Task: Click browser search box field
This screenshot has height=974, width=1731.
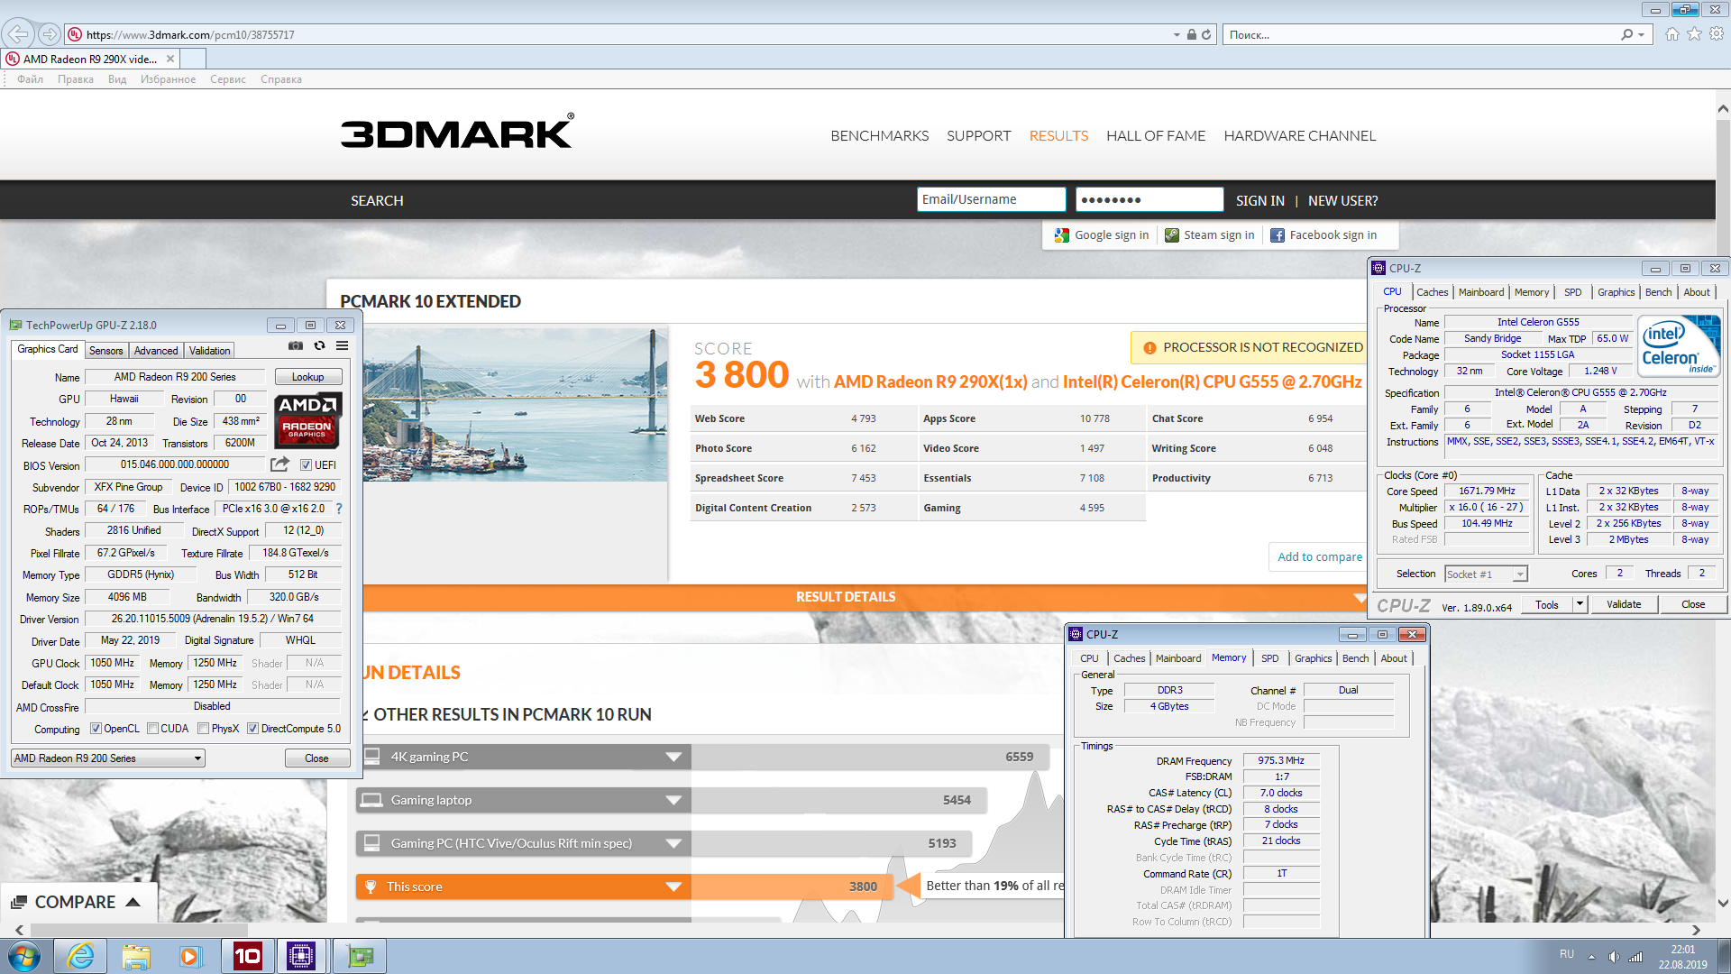Action: (1420, 34)
